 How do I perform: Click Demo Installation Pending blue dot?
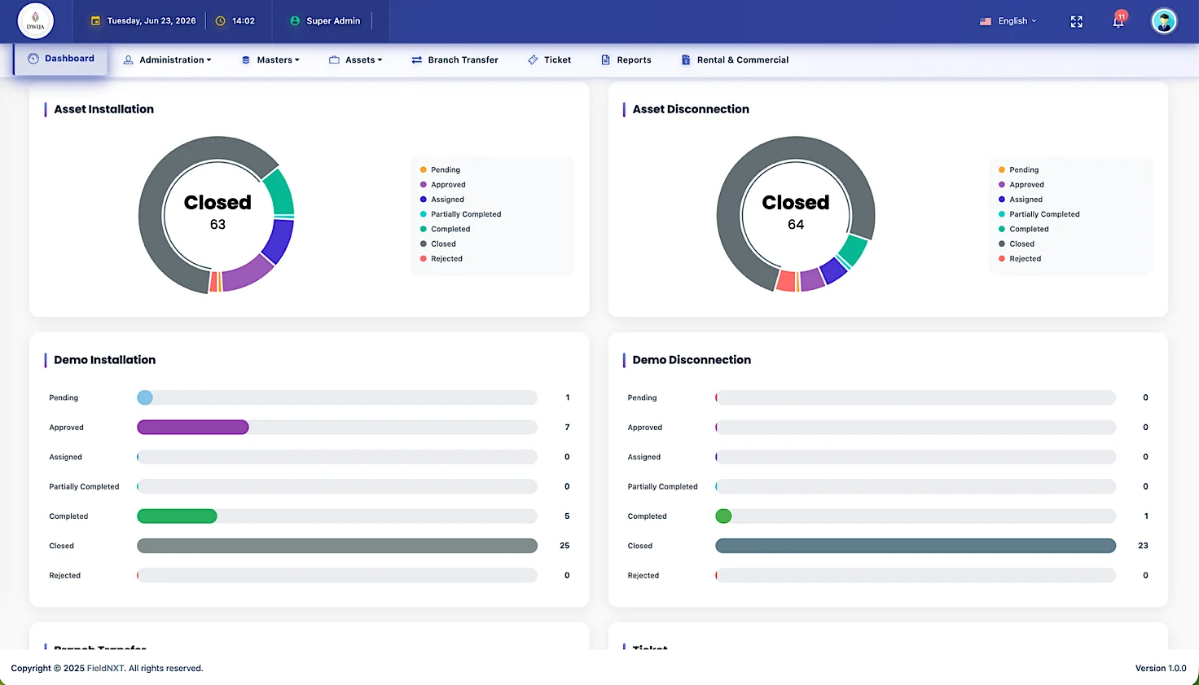145,397
